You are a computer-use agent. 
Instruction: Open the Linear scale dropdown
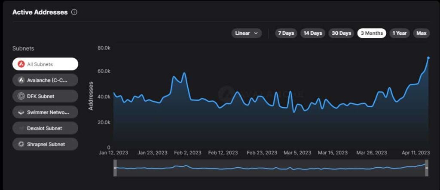coord(246,33)
